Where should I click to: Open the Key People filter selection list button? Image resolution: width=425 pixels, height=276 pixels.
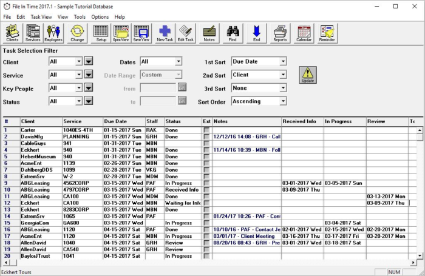pos(89,87)
